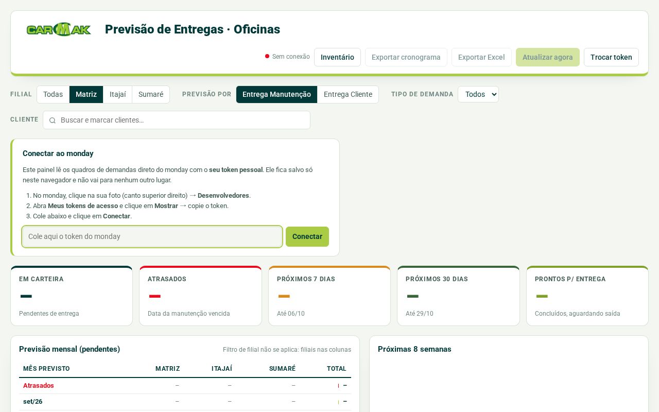Click the Atrasados summary card
The height and width of the screenshot is (412, 659).
200,296
